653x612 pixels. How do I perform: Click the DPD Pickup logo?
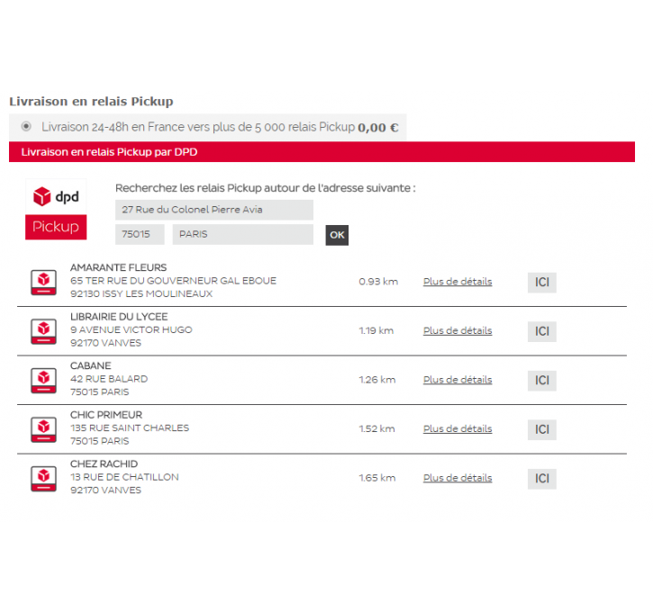point(56,210)
